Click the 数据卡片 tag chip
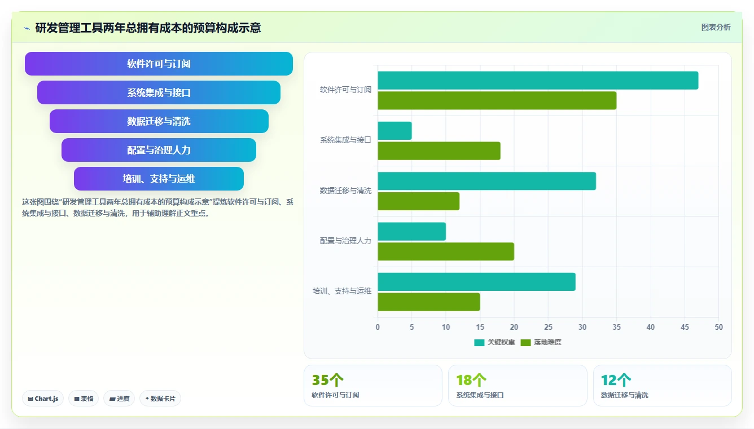 (160, 399)
